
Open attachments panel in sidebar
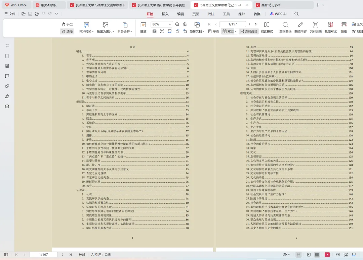[7, 86]
